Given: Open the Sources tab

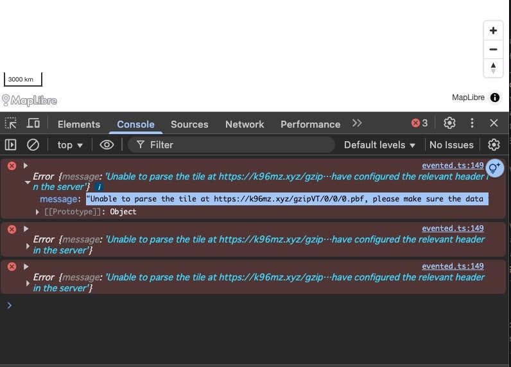Looking at the screenshot, I should [189, 124].
